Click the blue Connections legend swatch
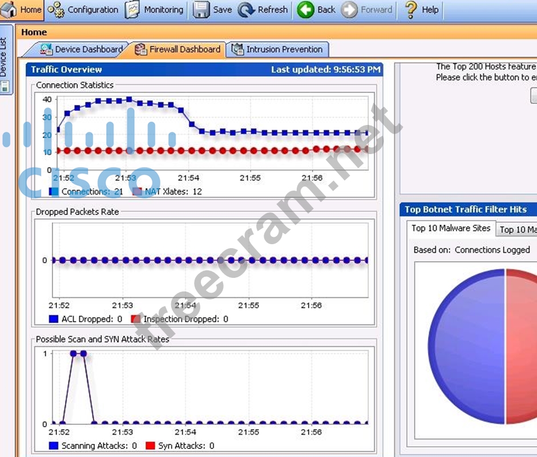537x457 pixels. (x=54, y=192)
